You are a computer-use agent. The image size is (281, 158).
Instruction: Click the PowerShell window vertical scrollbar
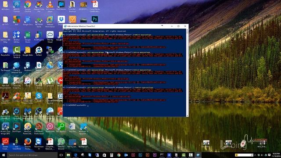187,72
